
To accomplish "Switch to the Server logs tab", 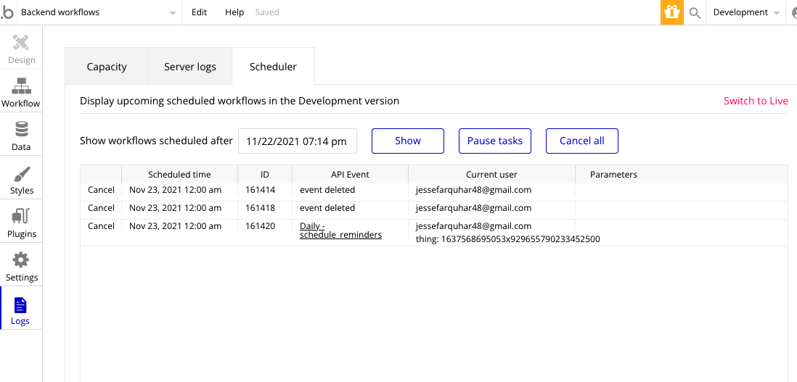I will (190, 67).
